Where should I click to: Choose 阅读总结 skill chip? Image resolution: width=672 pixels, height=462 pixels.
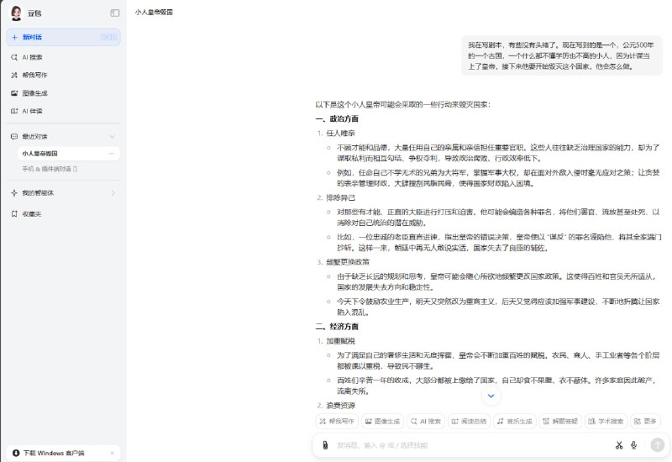[x=470, y=422]
